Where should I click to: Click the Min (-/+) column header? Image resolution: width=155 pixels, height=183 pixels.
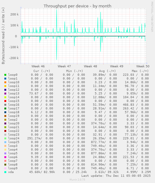75,71
